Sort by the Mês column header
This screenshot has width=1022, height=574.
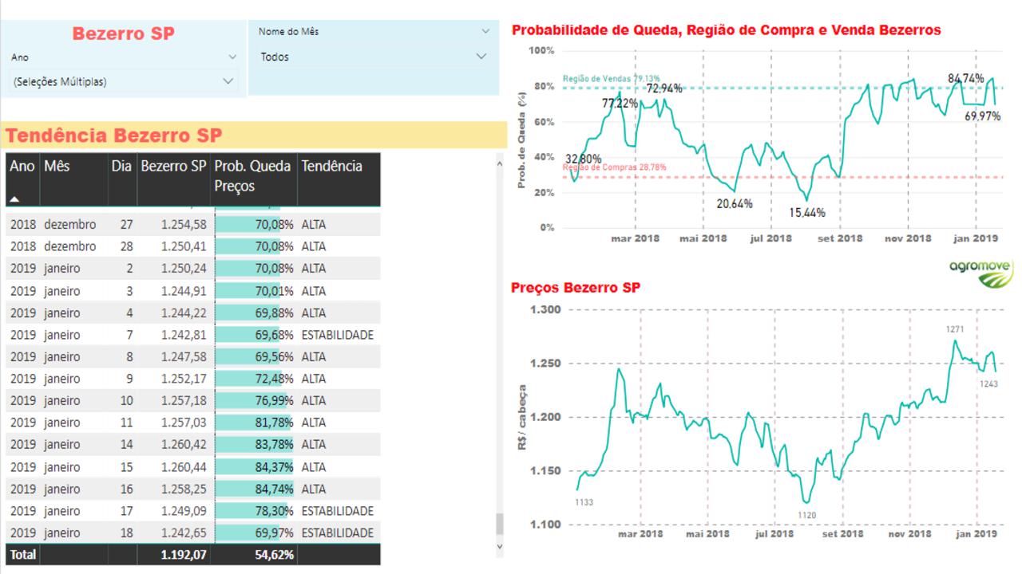click(57, 166)
